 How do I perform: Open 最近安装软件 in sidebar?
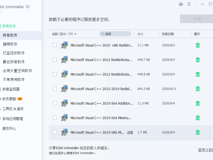(x=14, y=62)
